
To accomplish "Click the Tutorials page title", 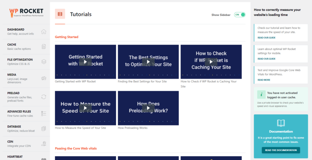I will coord(81,14).
